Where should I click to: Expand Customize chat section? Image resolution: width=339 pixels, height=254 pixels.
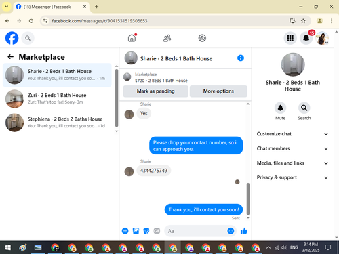click(x=292, y=134)
